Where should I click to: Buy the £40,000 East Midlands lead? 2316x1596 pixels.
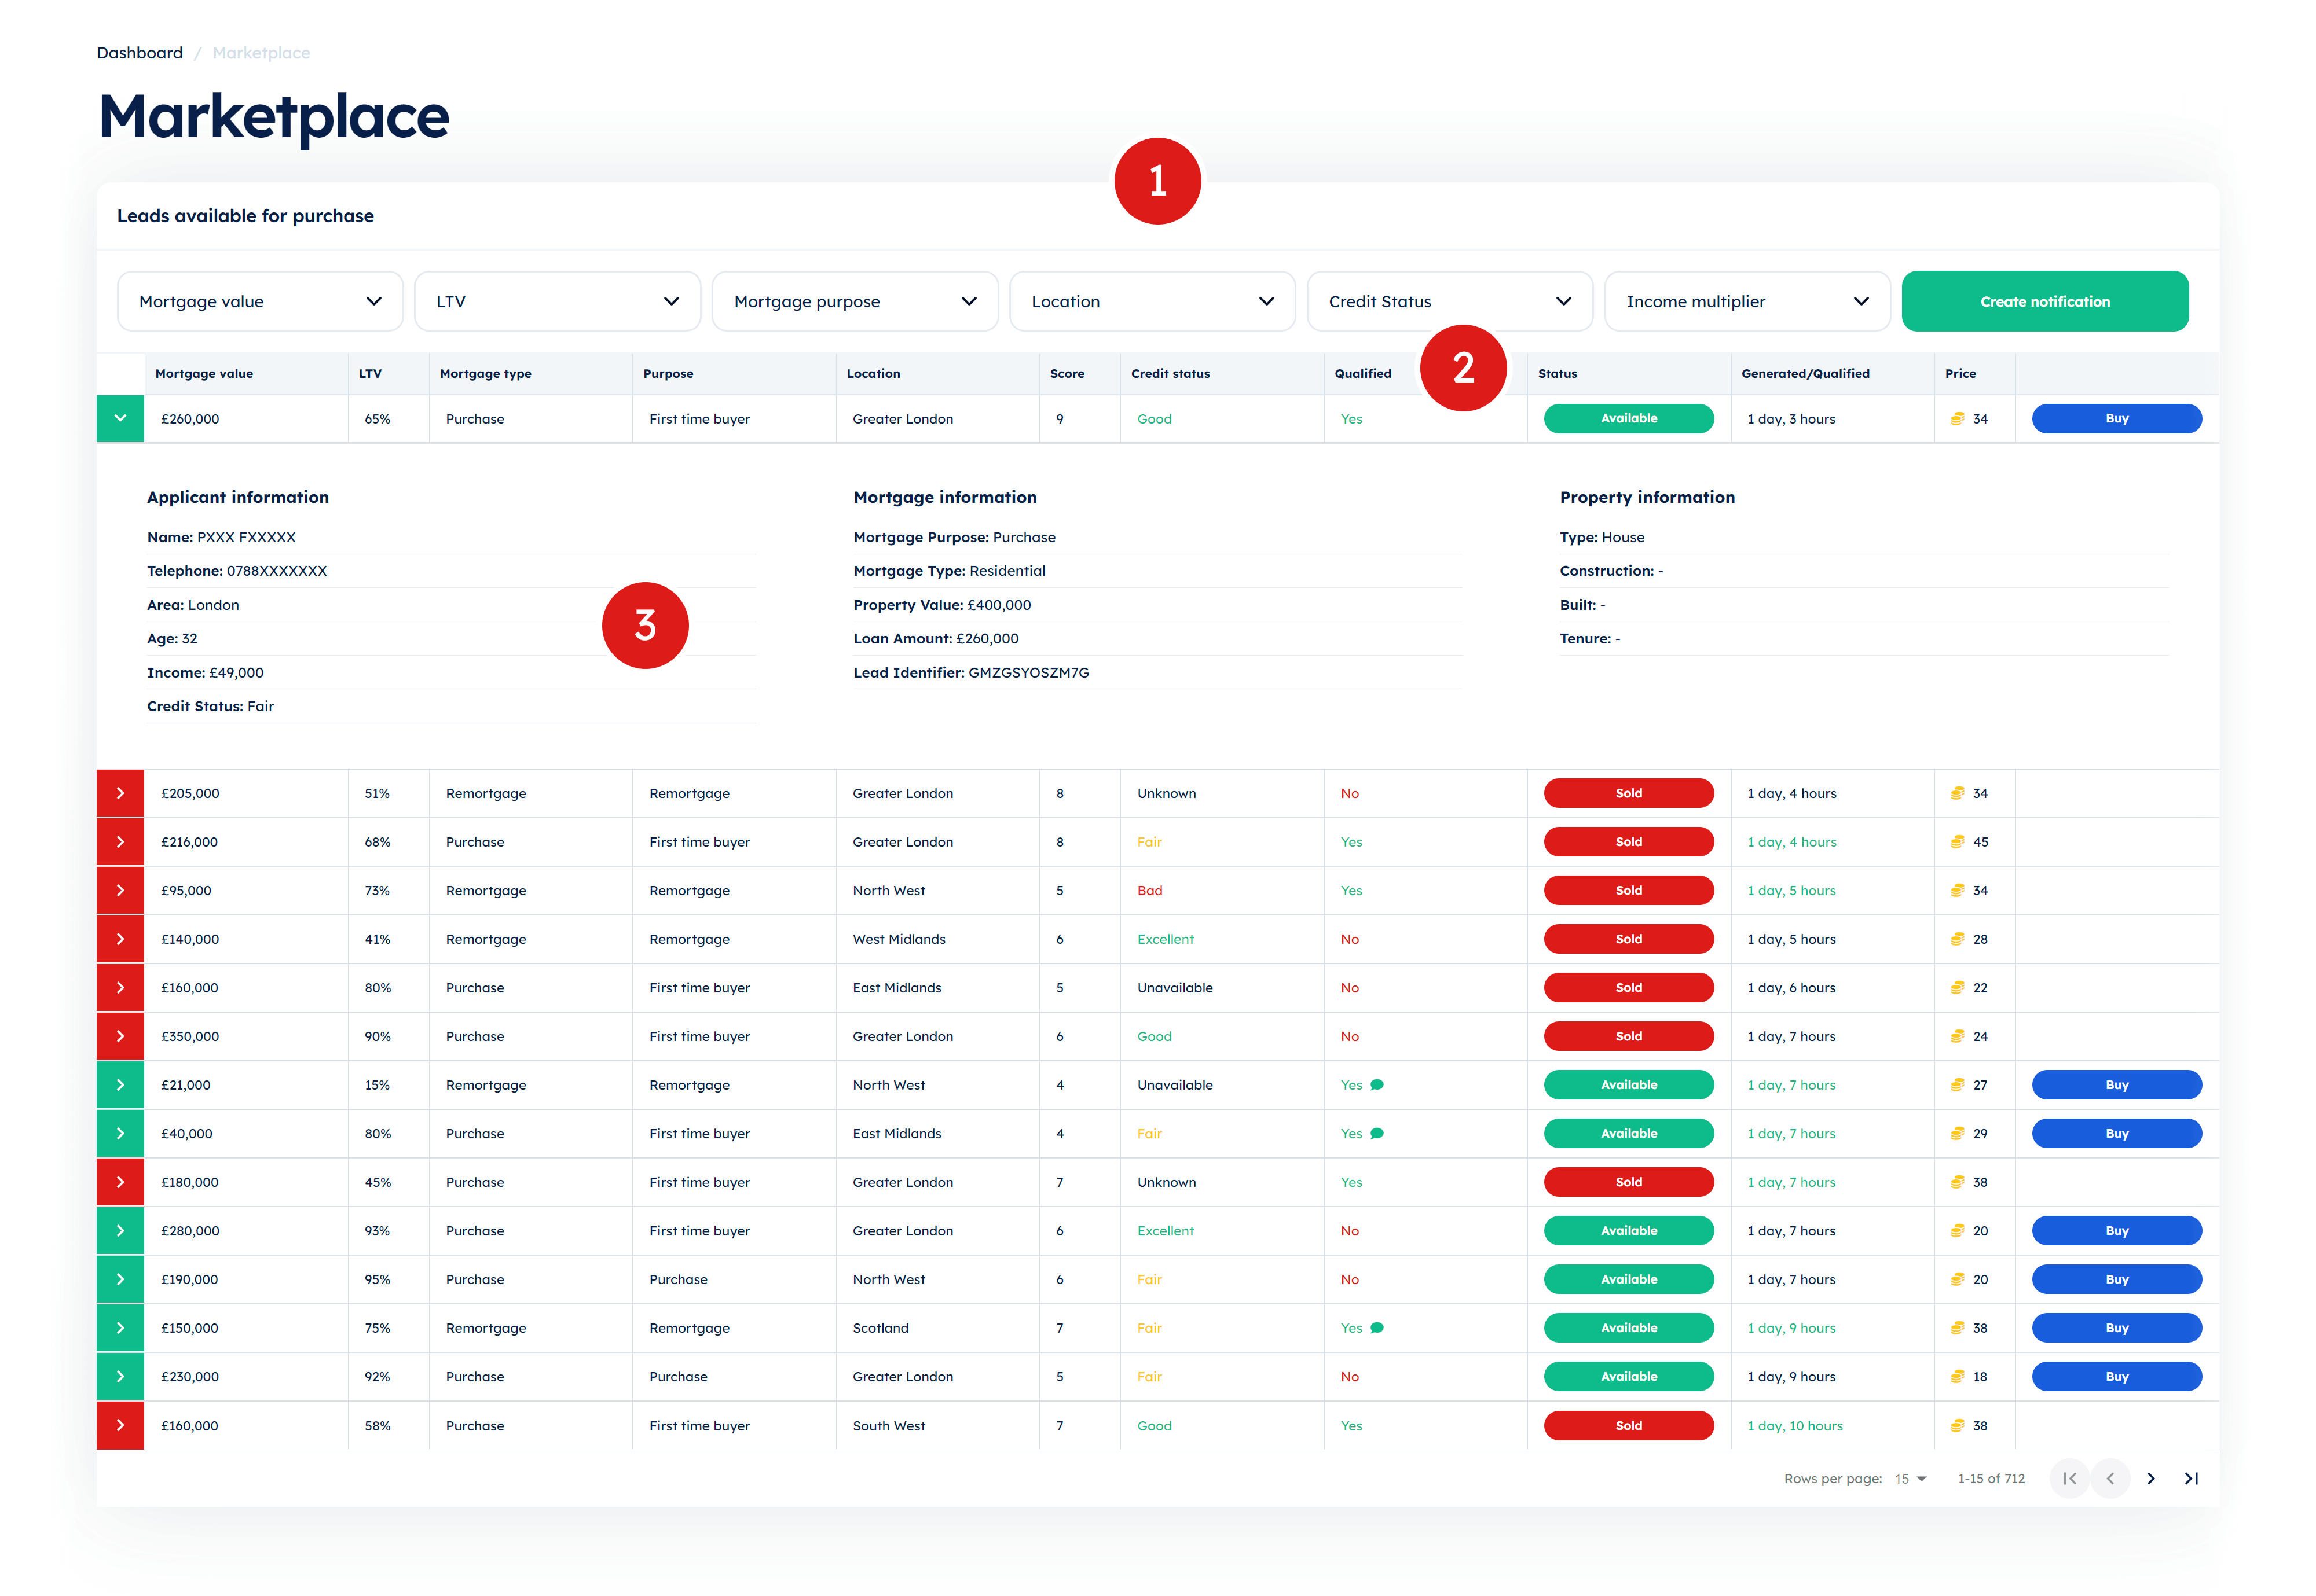[x=2117, y=1133]
